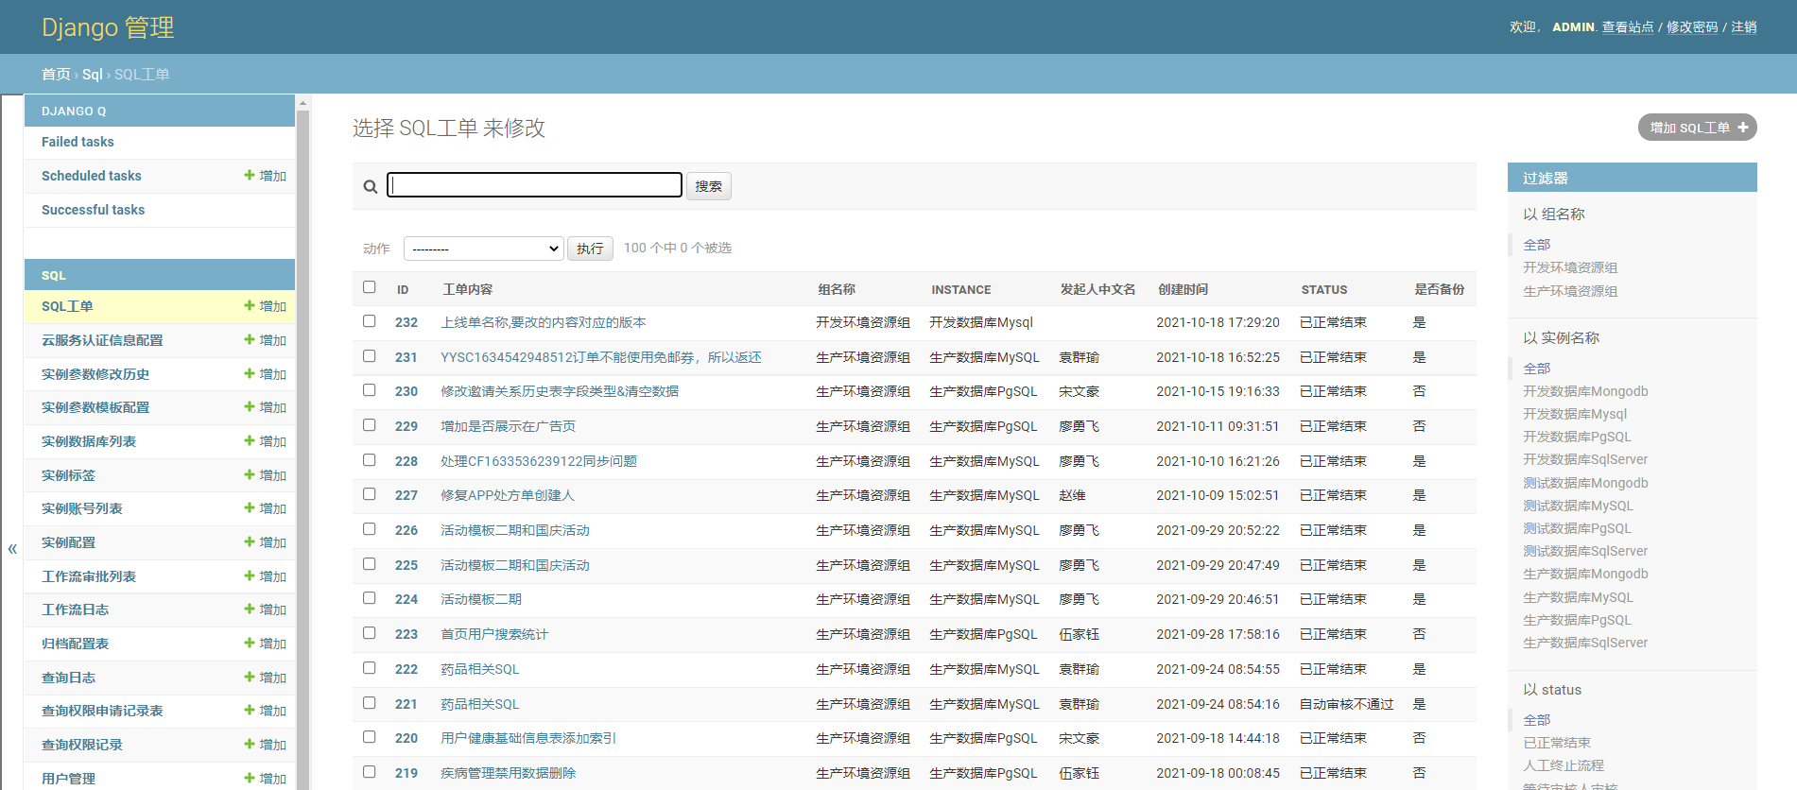Click the add icon next to 工作流日志
Screen dimensions: 1797x790
[x=250, y=609]
